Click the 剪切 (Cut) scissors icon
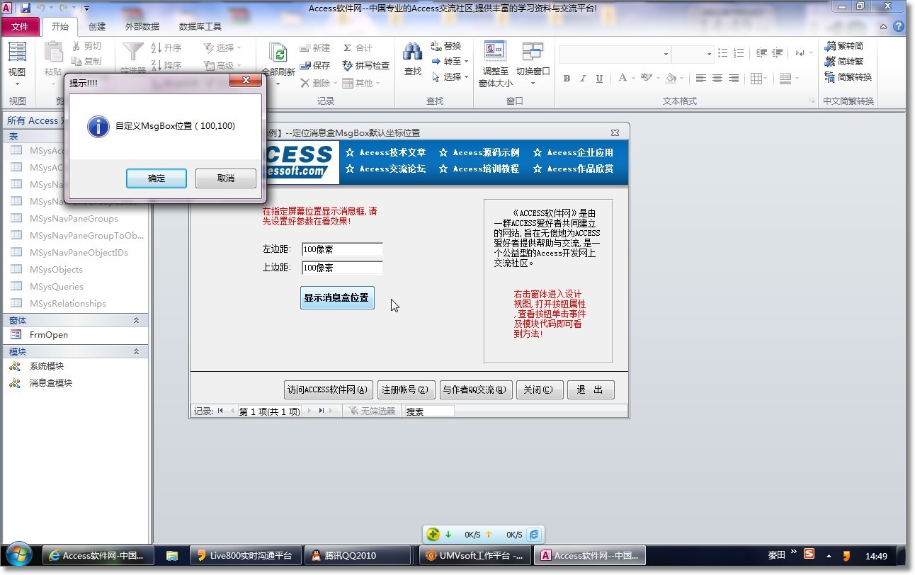This screenshot has height=575, width=915. [x=76, y=46]
